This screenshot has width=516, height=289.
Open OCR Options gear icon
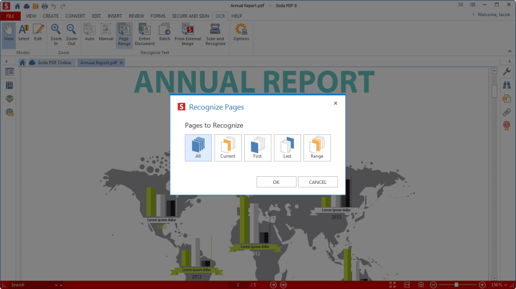click(241, 32)
